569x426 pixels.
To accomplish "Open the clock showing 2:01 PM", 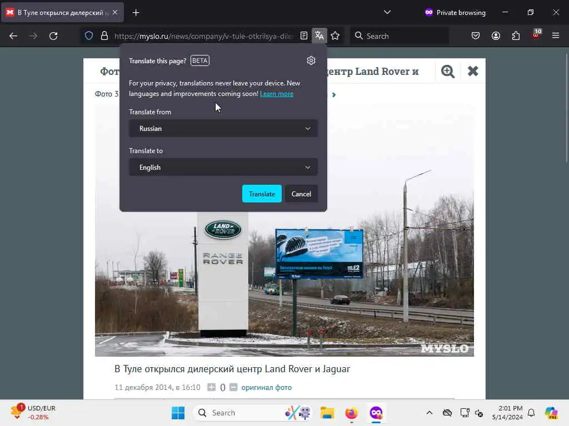I will (507, 413).
